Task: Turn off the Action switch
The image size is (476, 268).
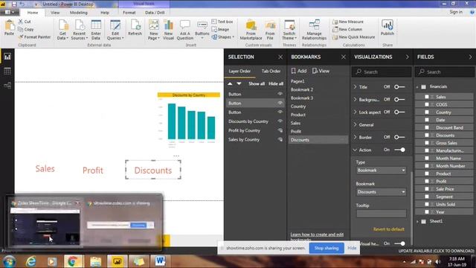Action: point(399,150)
